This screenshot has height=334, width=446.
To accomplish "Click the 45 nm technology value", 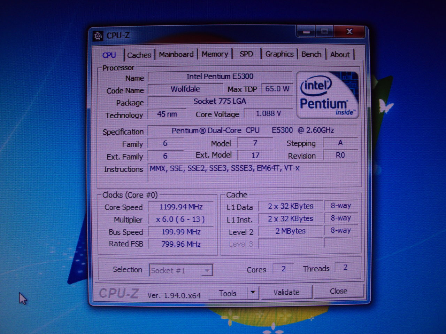I will point(167,114).
